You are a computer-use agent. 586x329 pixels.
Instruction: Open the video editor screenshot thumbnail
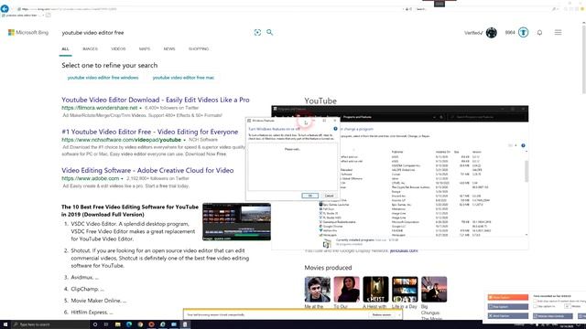point(236,221)
